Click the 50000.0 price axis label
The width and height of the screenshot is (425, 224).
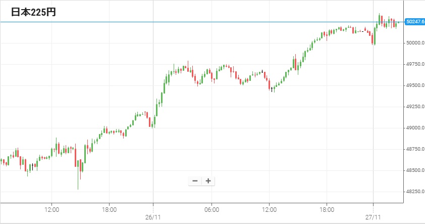pyautogui.click(x=414, y=43)
